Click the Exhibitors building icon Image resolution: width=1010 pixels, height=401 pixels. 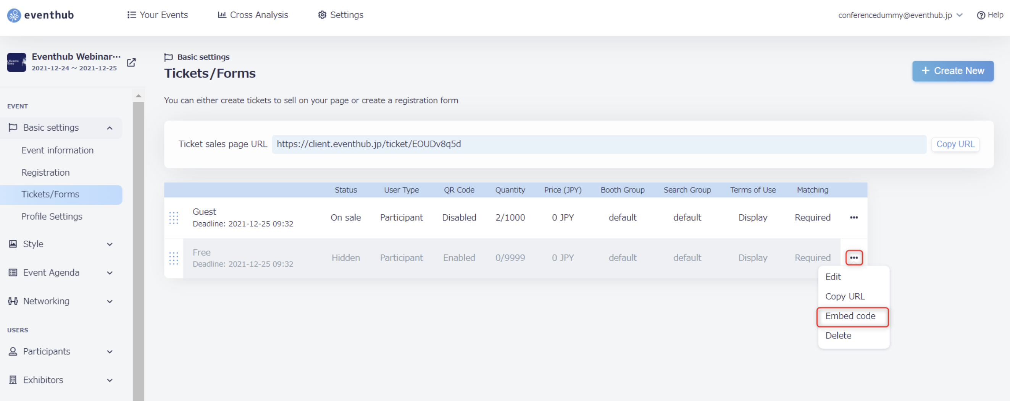point(13,380)
